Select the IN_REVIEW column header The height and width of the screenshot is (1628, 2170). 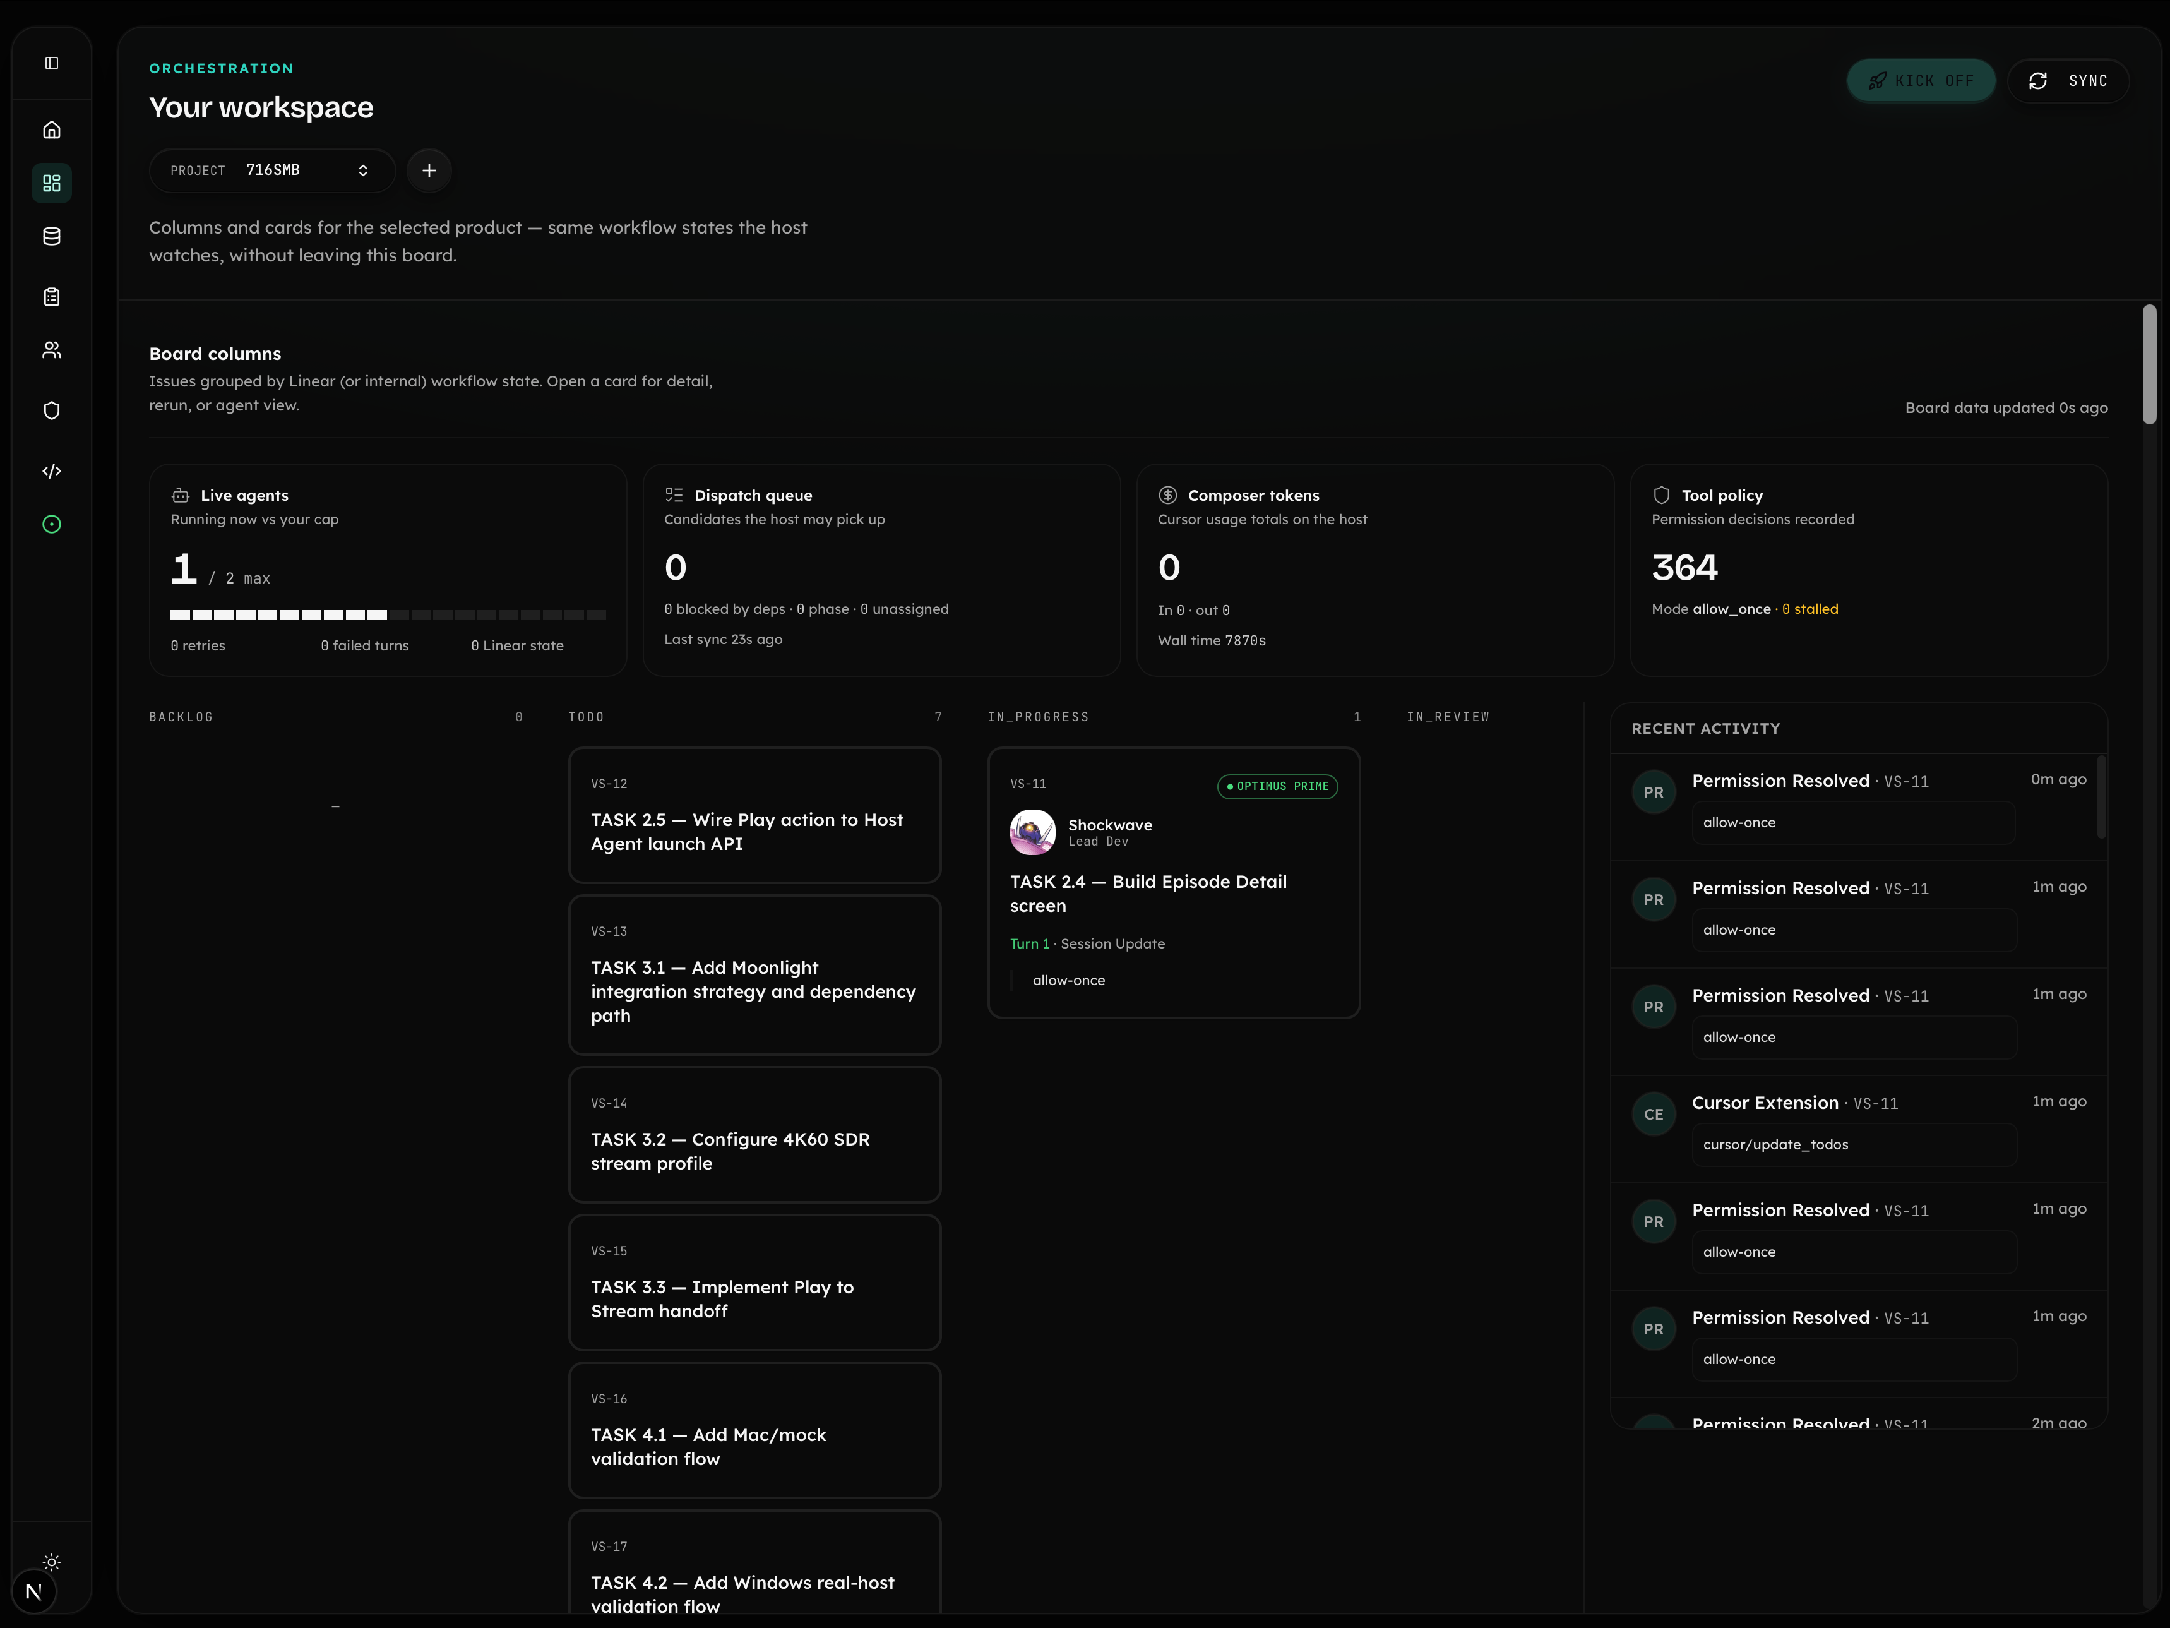click(1448, 717)
